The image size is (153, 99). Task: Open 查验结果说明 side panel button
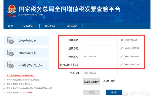tap(26, 53)
